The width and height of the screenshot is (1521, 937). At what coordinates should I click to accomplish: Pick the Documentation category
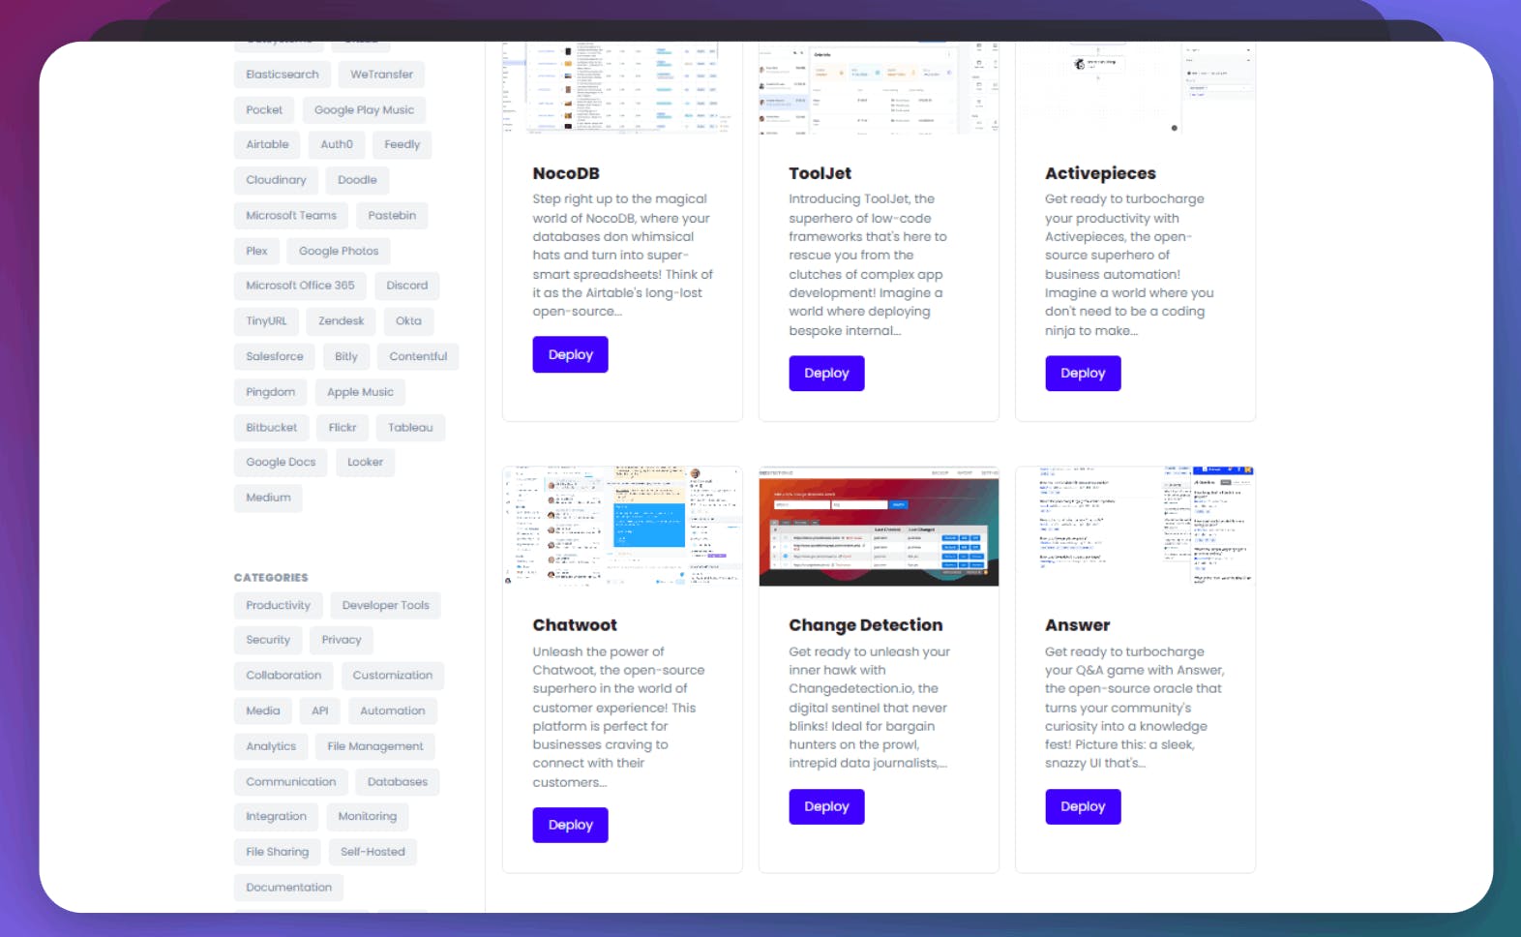point(288,888)
